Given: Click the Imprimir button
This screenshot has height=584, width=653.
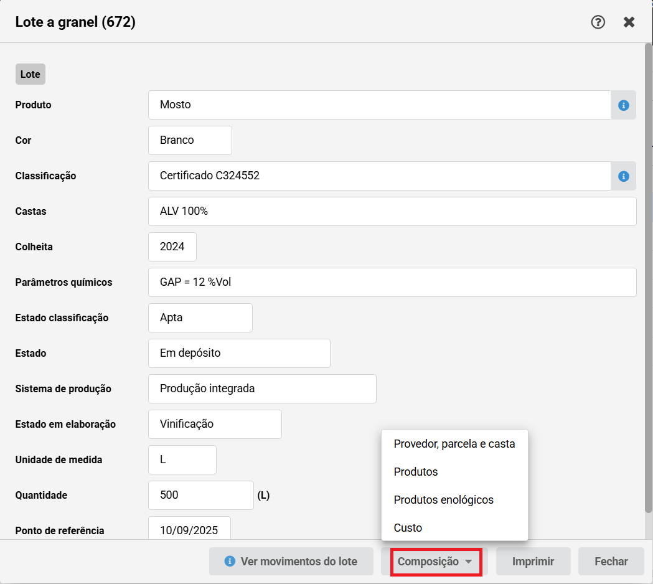Looking at the screenshot, I should [533, 561].
